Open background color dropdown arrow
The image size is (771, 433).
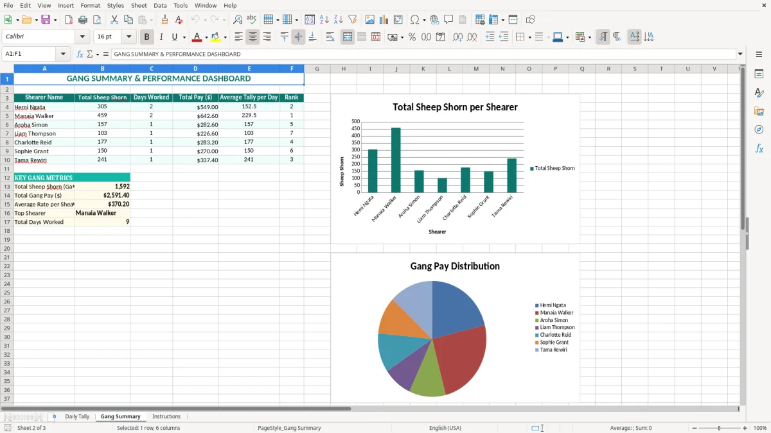pos(225,37)
